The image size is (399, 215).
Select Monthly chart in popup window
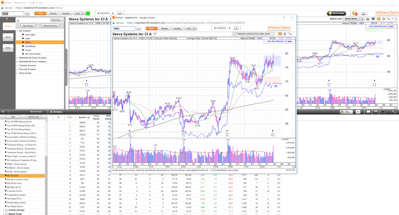point(177,28)
